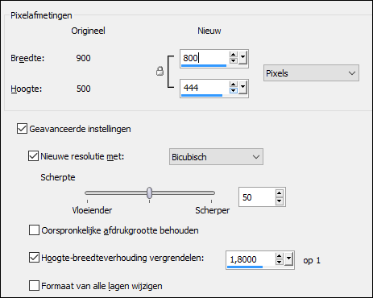Decrease Scherpte value with down arrow
Viewport: 373px width, 298px height.
pos(280,201)
